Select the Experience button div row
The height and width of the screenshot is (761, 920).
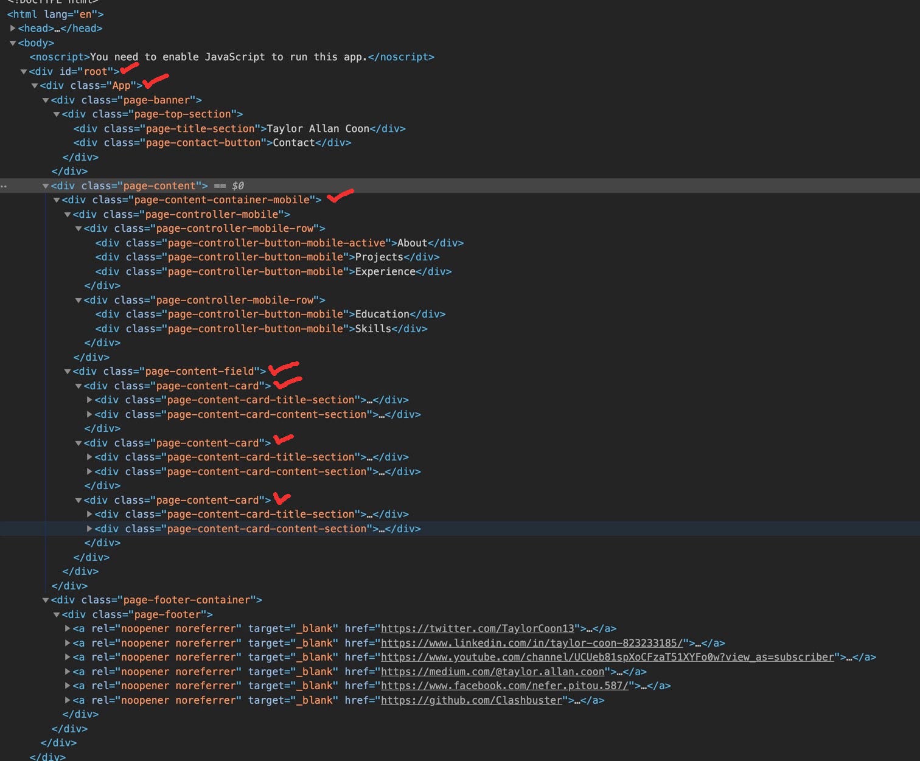click(273, 271)
